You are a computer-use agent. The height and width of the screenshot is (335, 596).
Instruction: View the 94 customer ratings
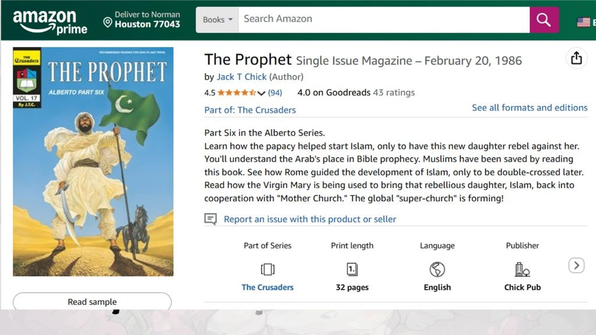pyautogui.click(x=274, y=92)
